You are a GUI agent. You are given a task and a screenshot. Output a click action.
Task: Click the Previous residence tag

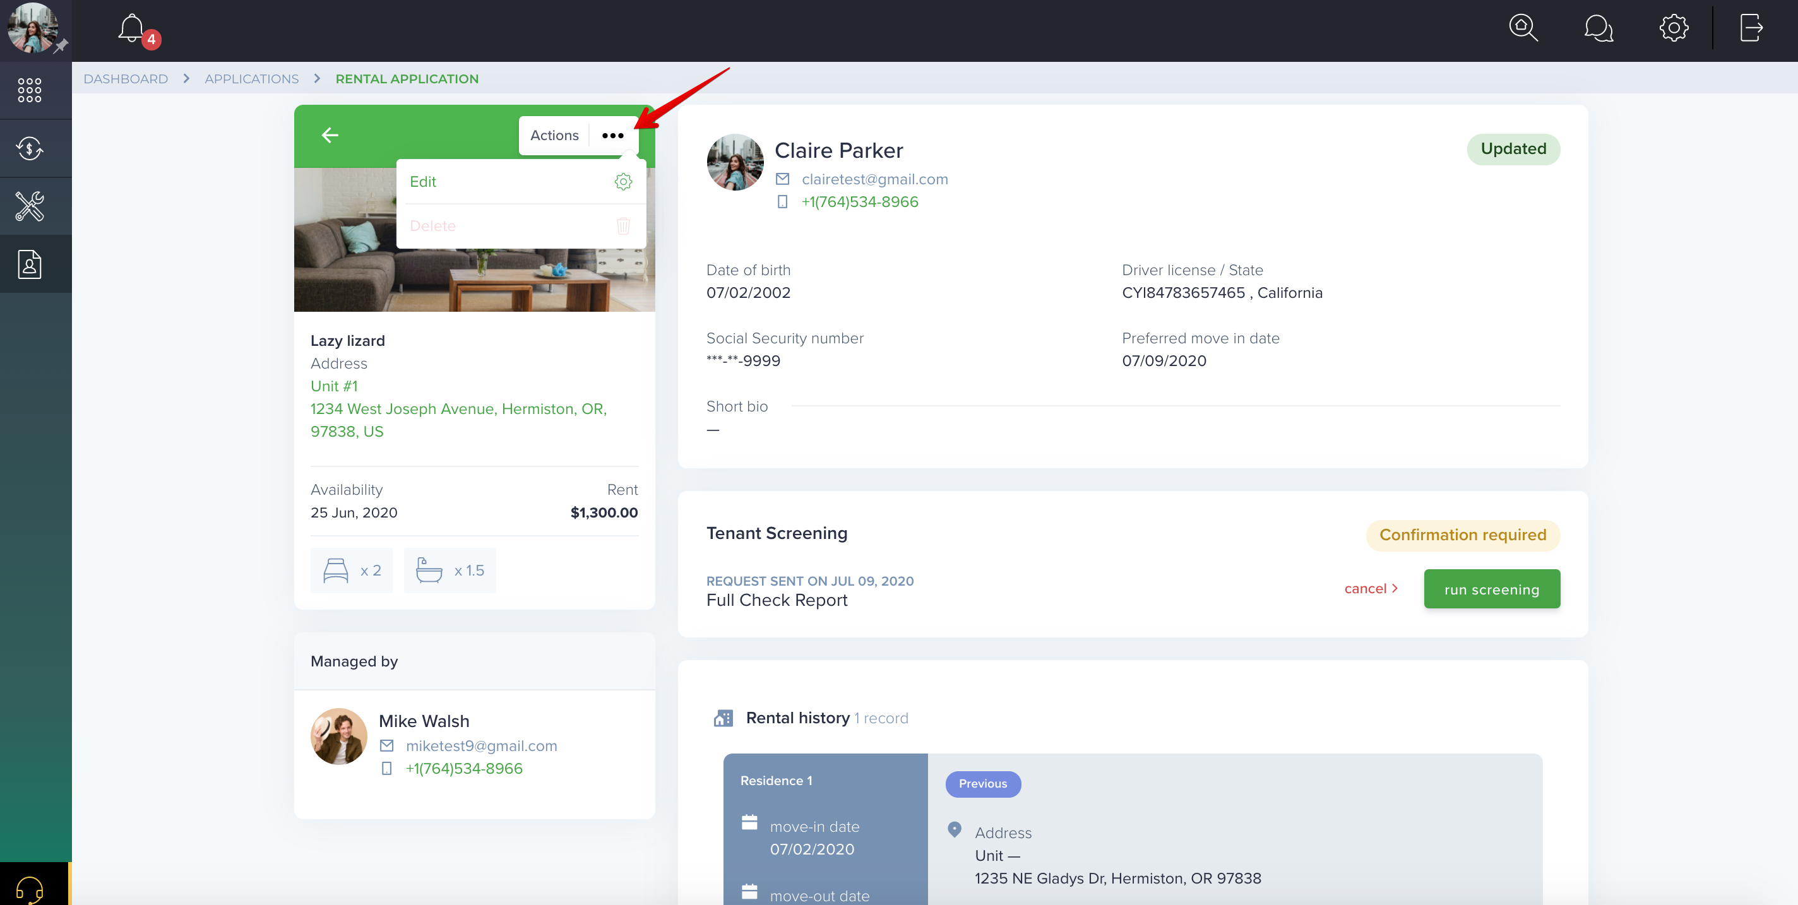(x=983, y=784)
